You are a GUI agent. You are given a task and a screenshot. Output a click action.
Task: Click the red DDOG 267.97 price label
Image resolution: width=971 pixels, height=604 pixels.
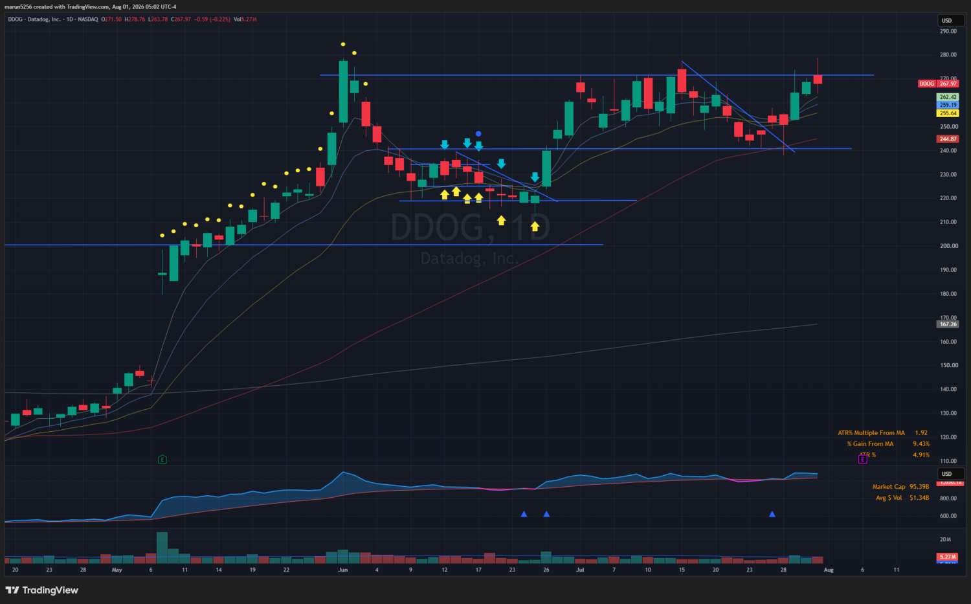[938, 84]
